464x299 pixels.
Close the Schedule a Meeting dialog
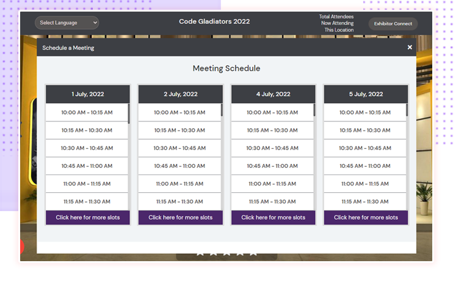pyautogui.click(x=410, y=48)
